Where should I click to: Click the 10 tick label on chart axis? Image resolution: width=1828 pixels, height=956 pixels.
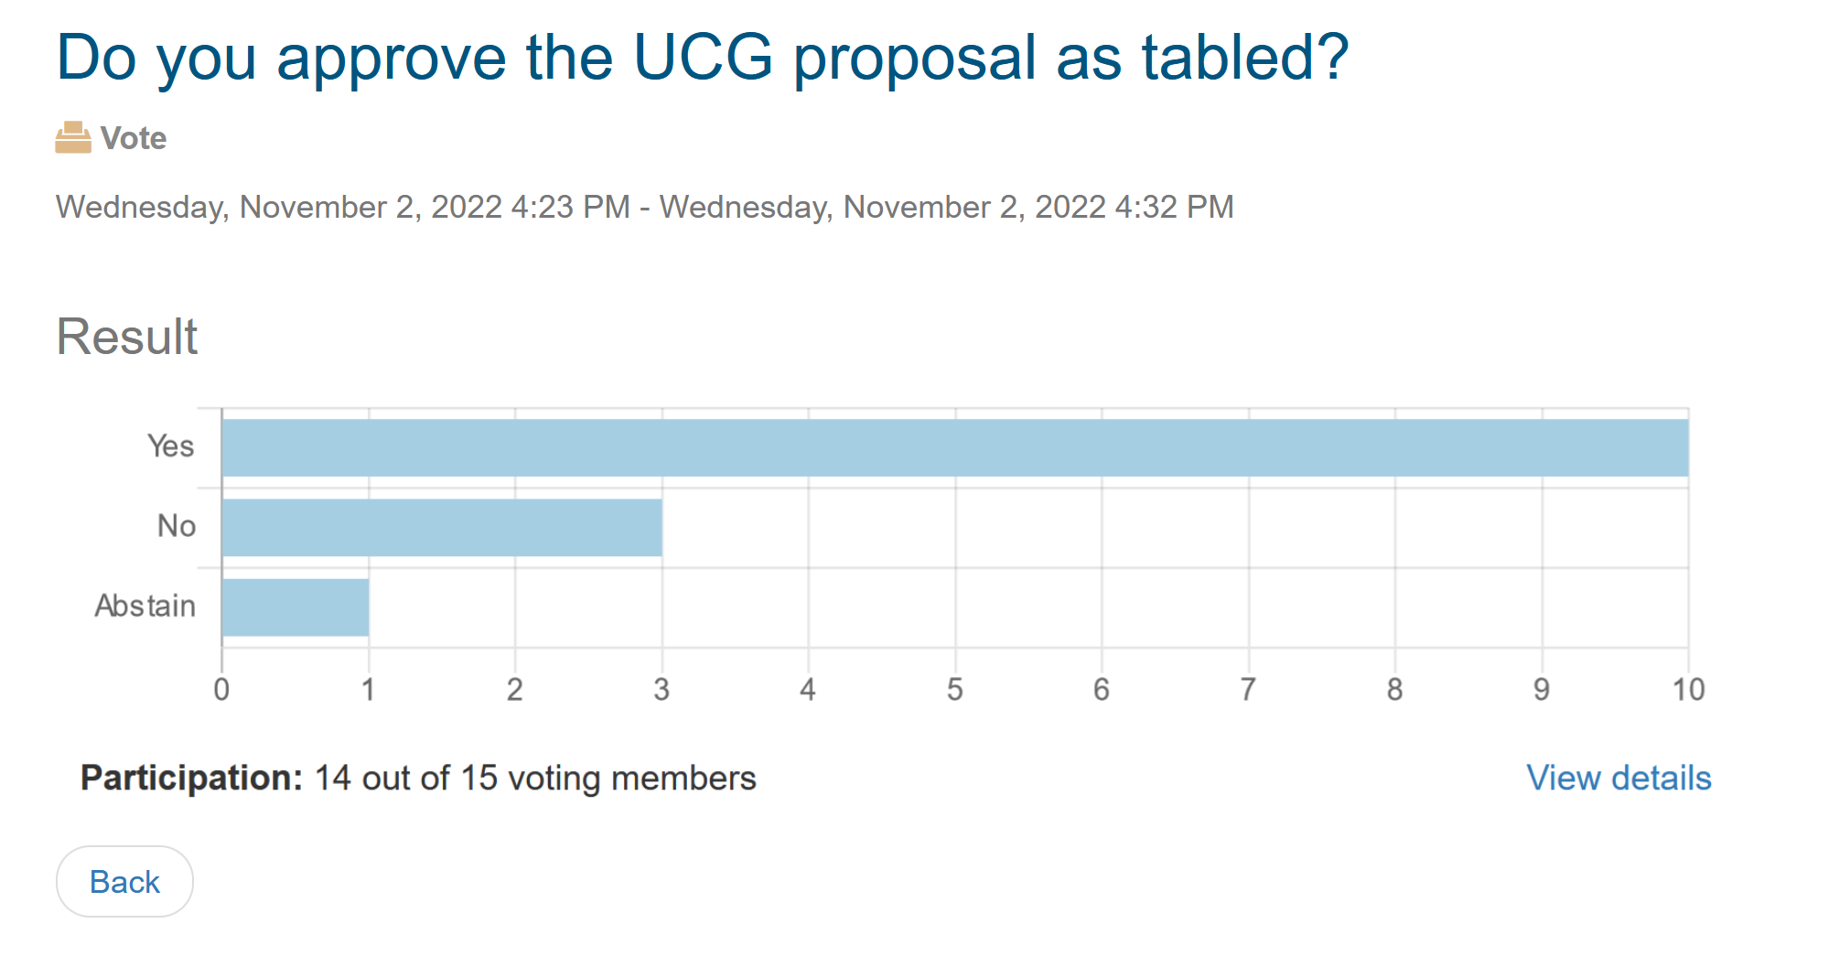tap(1688, 690)
